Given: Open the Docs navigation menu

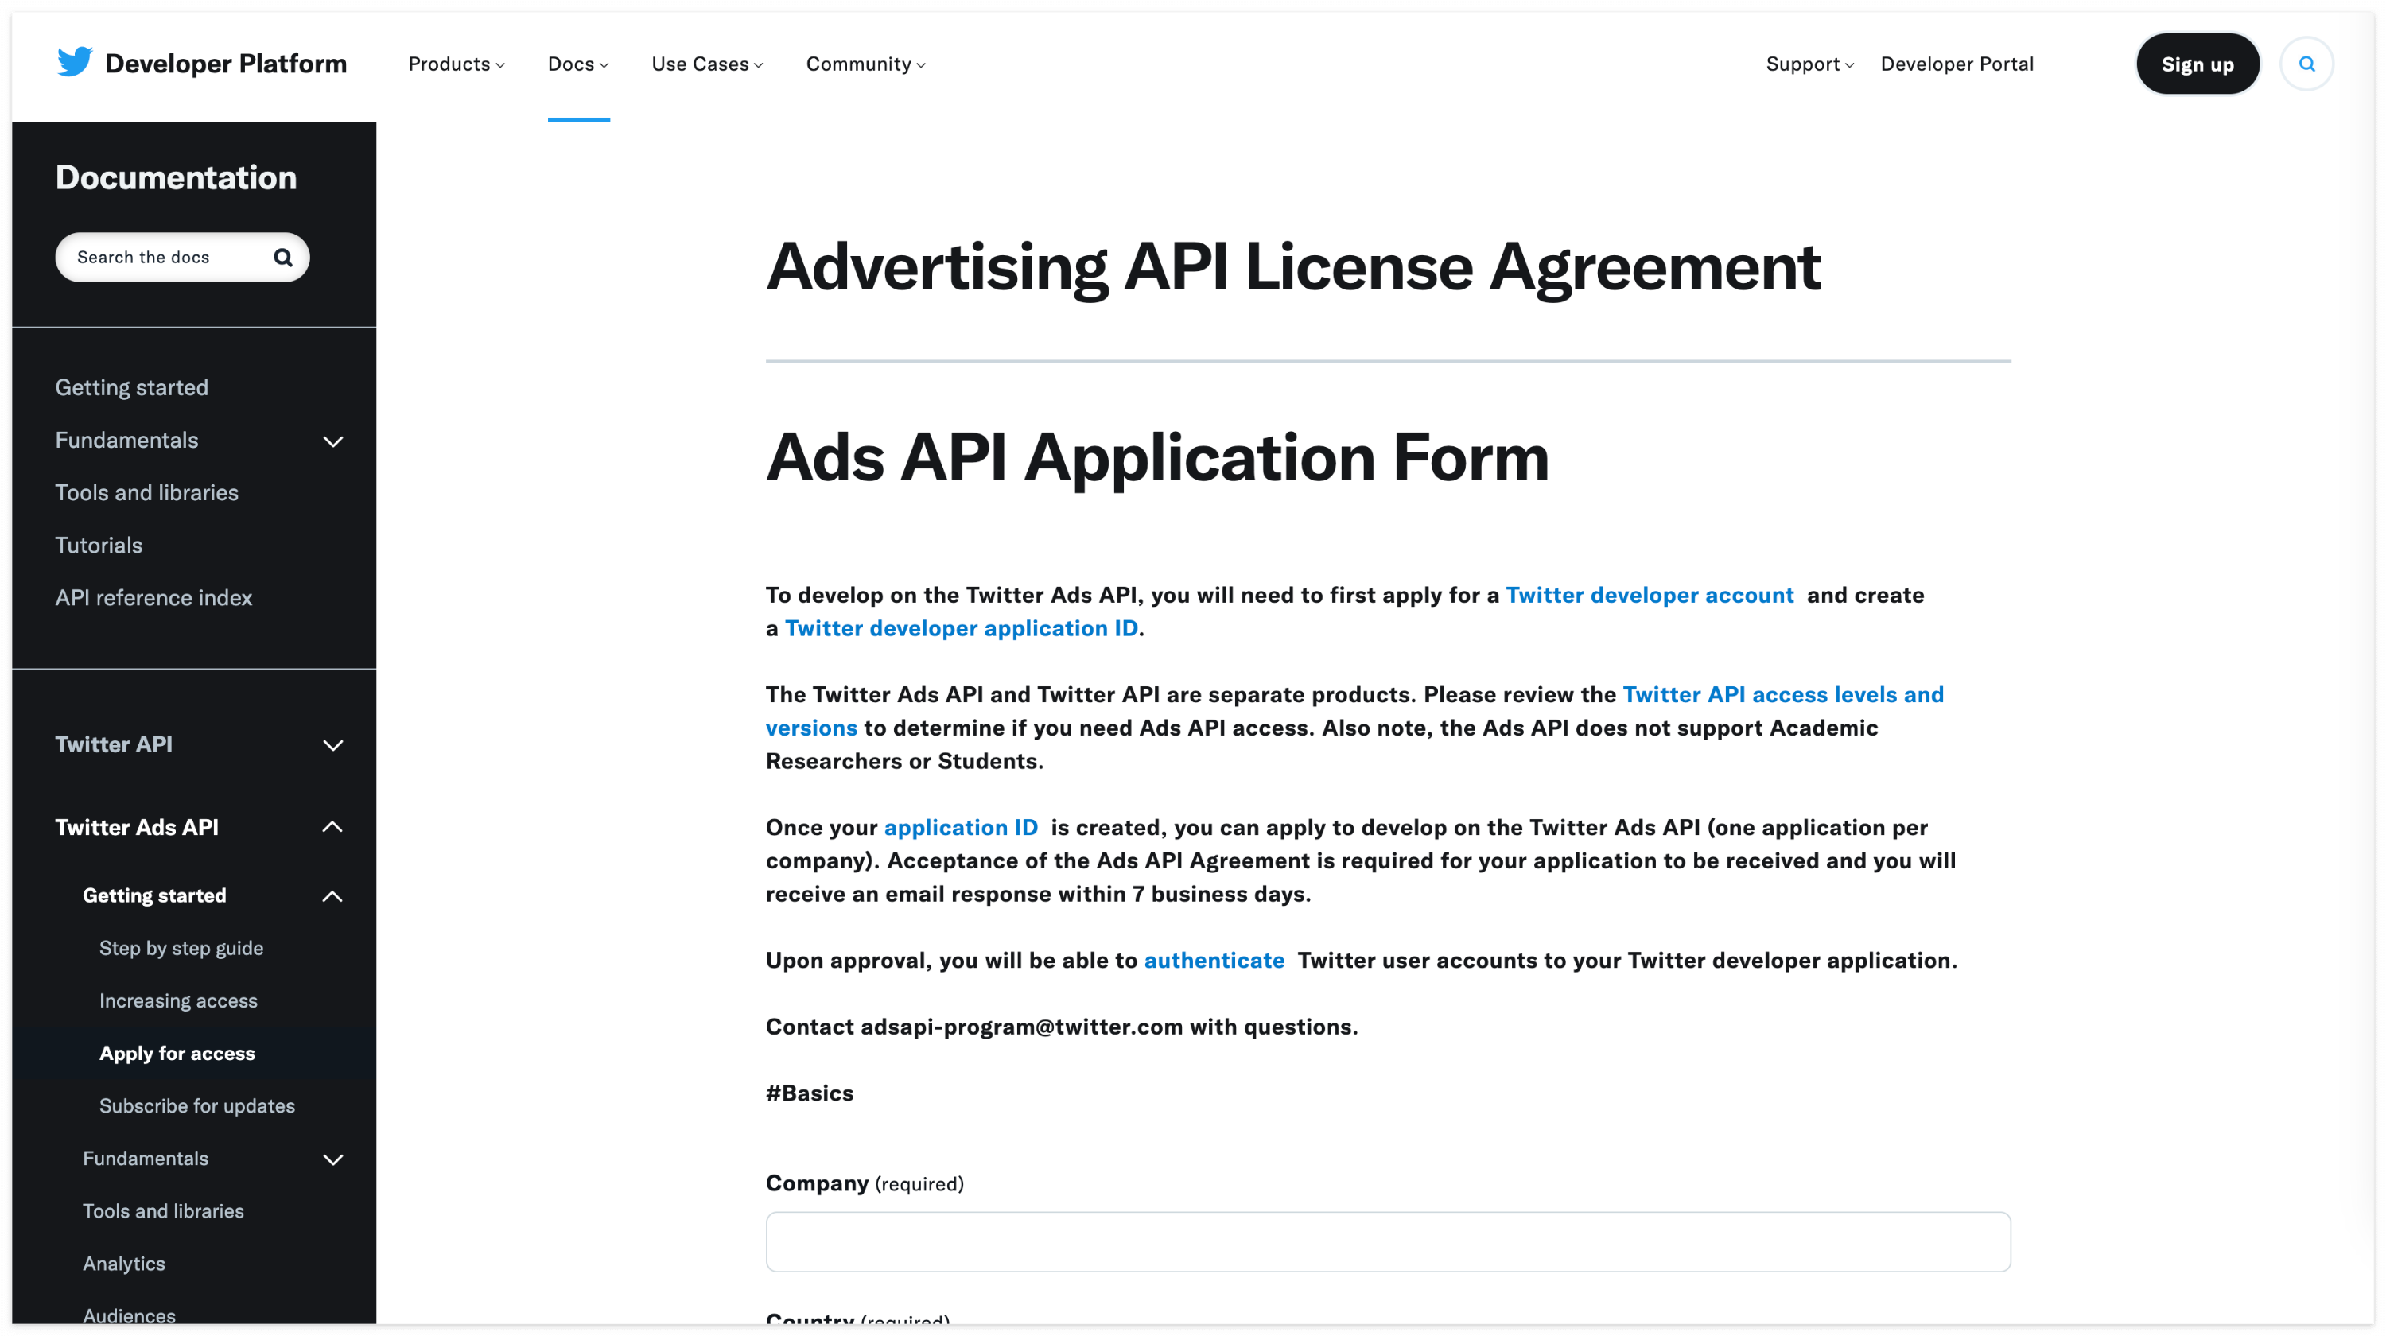Looking at the screenshot, I should tap(577, 64).
